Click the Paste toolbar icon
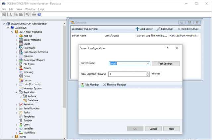Image resolution: width=212 pixels, height=140 pixels. (x=21, y=14)
